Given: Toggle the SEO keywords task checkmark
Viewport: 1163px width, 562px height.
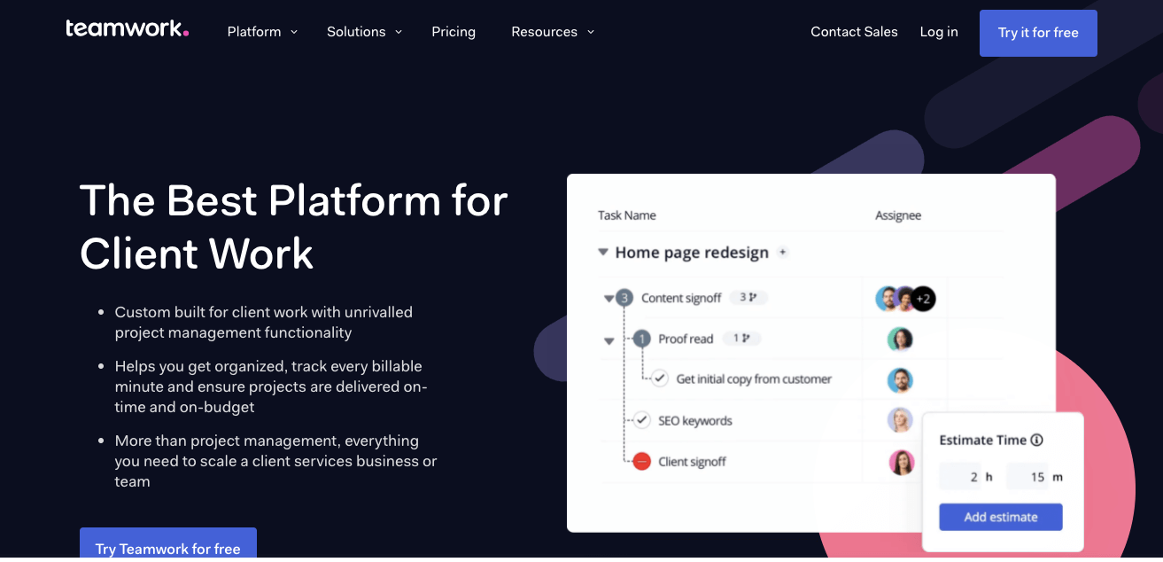Looking at the screenshot, I should (x=642, y=420).
